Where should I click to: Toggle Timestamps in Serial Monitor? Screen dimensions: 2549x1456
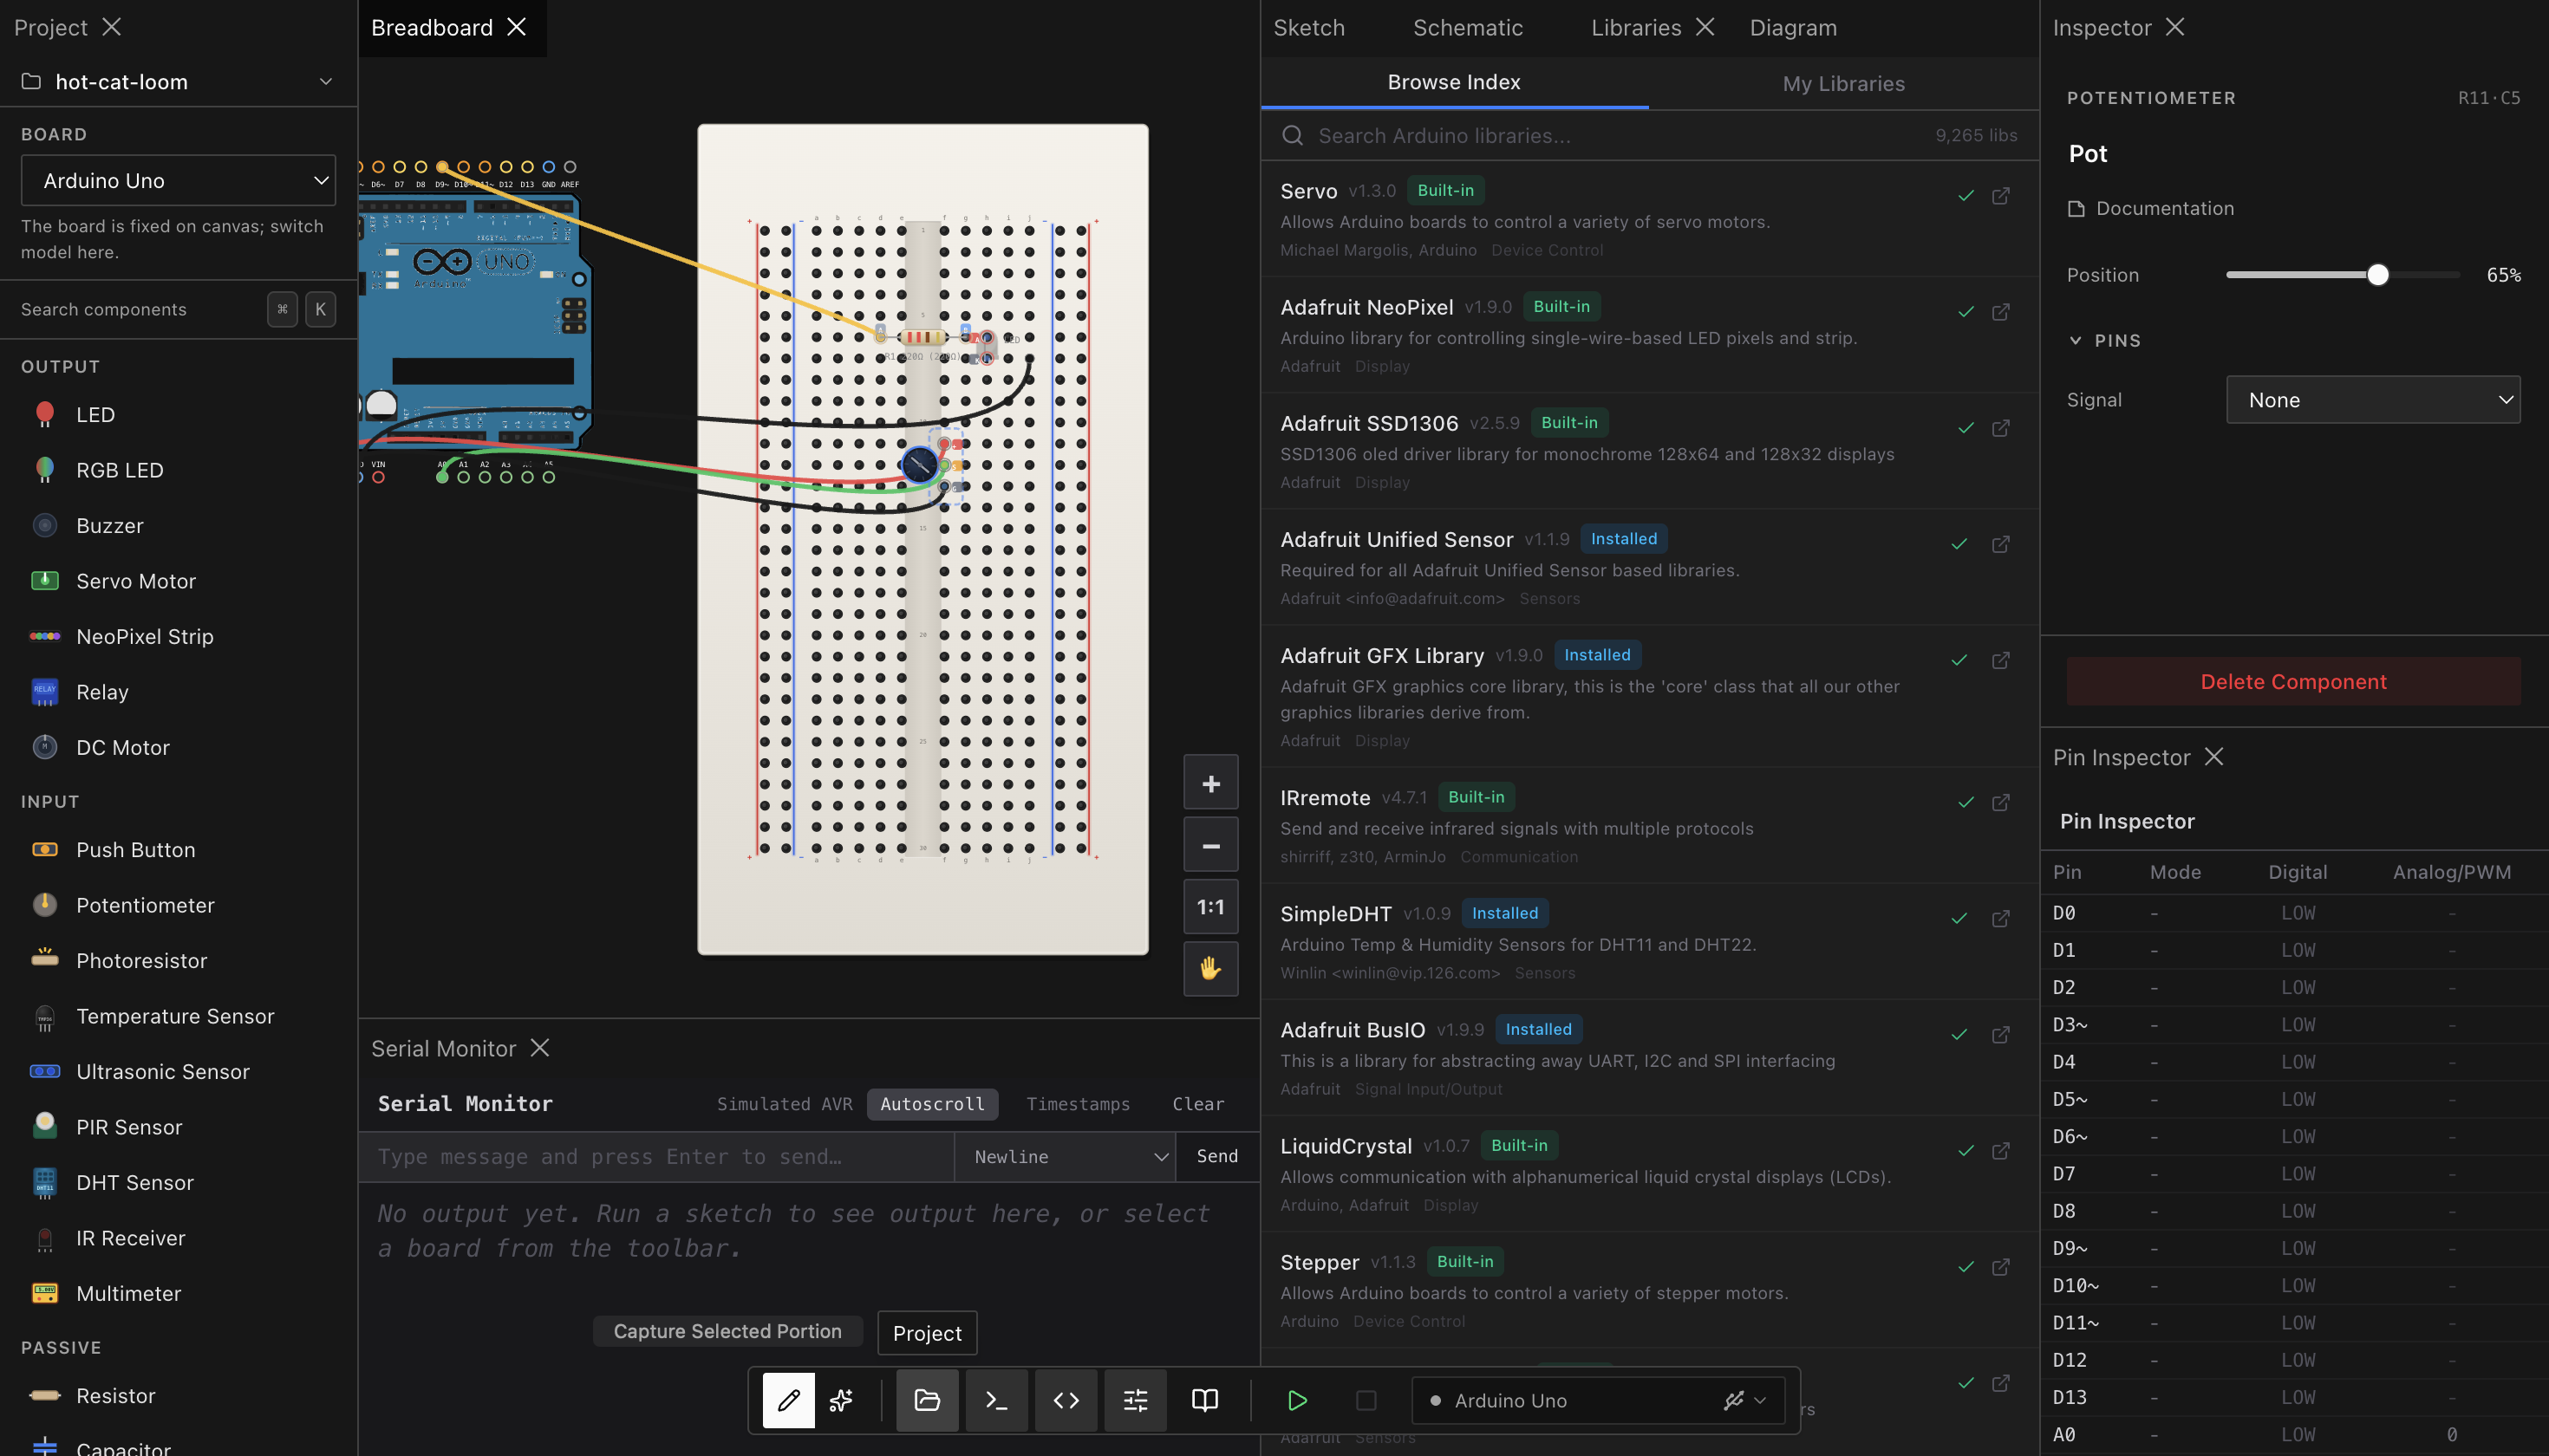[x=1078, y=1104]
